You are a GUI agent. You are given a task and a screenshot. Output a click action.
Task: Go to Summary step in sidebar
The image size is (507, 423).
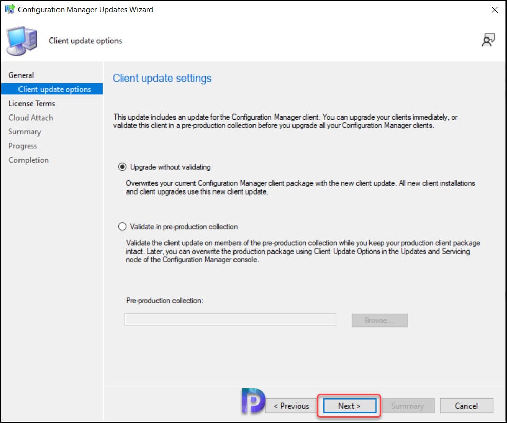pos(25,131)
